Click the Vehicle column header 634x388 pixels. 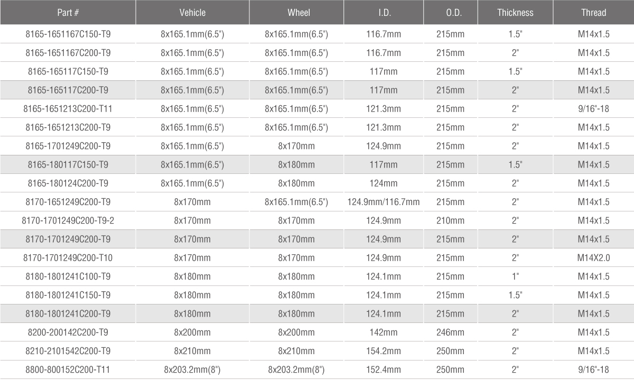(192, 13)
